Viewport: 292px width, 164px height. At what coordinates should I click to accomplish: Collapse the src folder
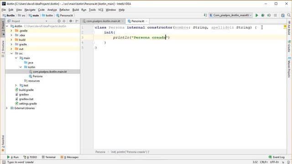[11, 54]
